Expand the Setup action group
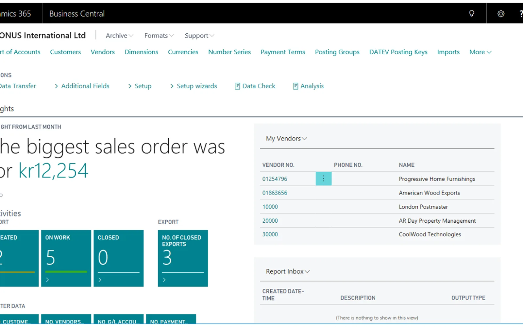Screen dimensions: 523x327 pyautogui.click(x=140, y=86)
